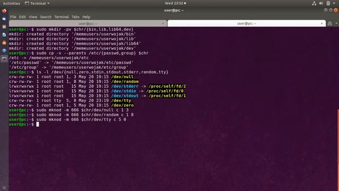Expand the system menu arrow
Viewport: 339px width, 191px height.
coord(334,3)
